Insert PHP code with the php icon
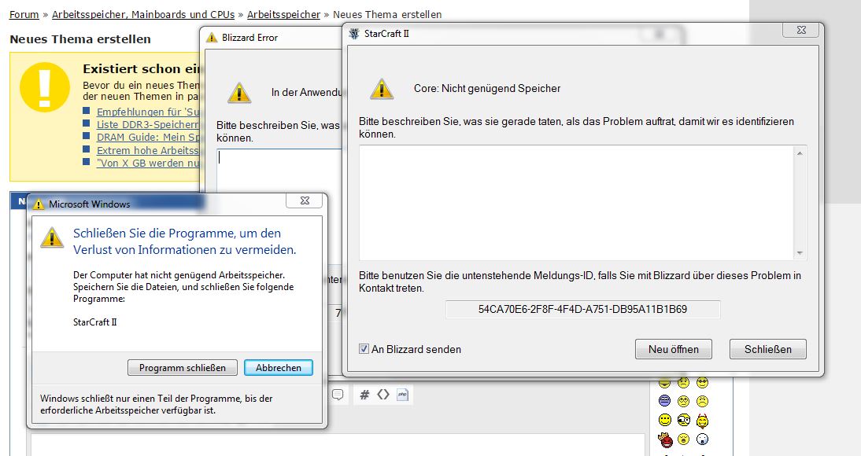This screenshot has height=456, width=861. tap(402, 395)
